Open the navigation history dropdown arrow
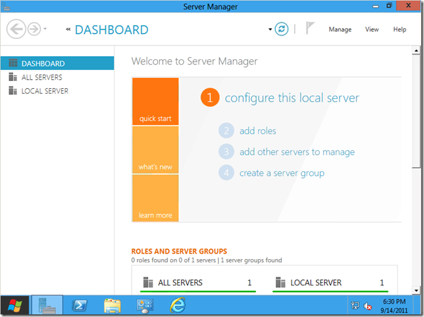The width and height of the screenshot is (424, 317). click(x=45, y=28)
